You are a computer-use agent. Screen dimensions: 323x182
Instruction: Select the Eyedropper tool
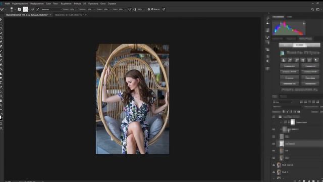1,42
